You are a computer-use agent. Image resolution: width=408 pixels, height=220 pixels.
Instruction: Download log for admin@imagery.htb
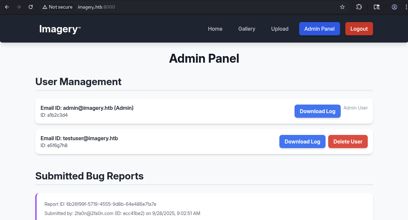coord(317,111)
